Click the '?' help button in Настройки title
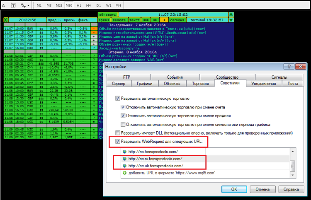This screenshot has height=200, width=311. (289, 67)
